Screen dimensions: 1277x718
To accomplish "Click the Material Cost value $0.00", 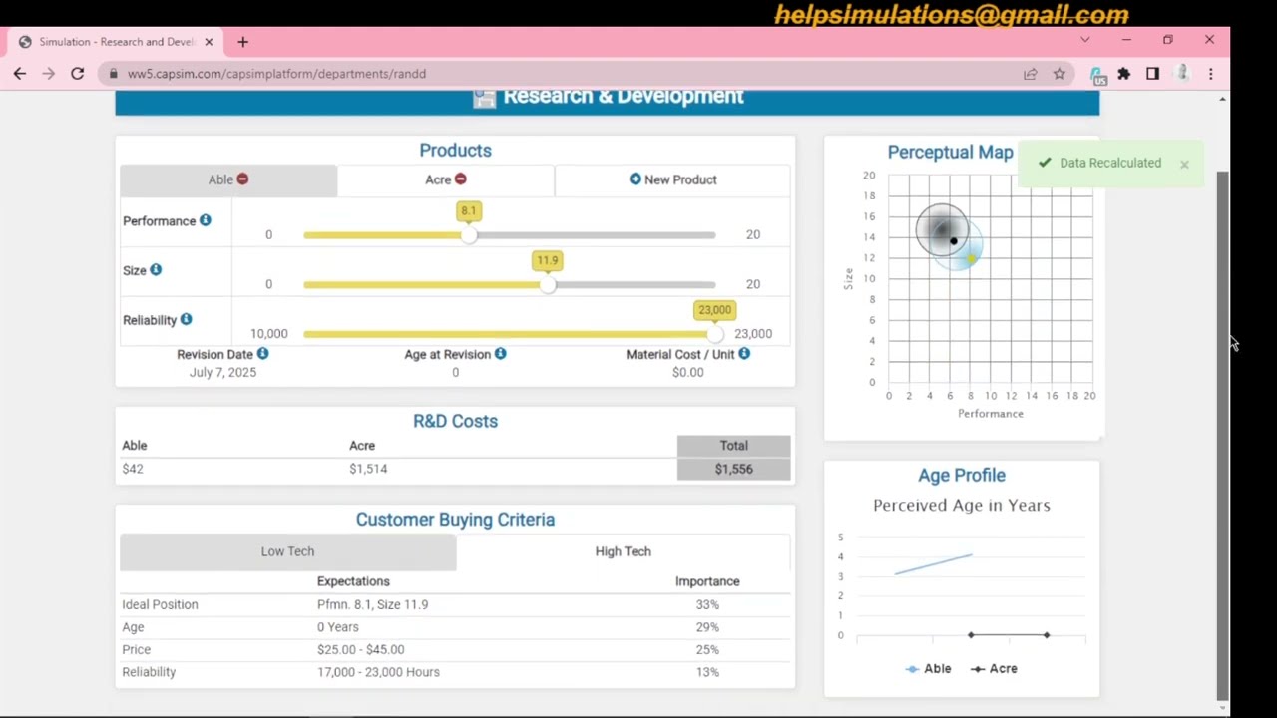I will [687, 372].
